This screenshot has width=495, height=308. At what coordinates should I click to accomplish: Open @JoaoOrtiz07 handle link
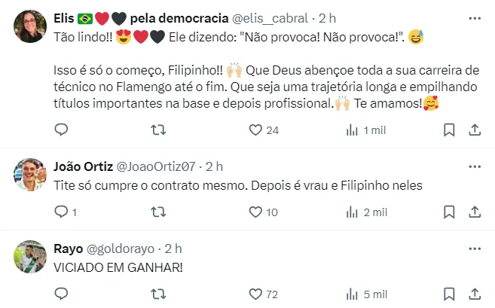[x=157, y=166]
